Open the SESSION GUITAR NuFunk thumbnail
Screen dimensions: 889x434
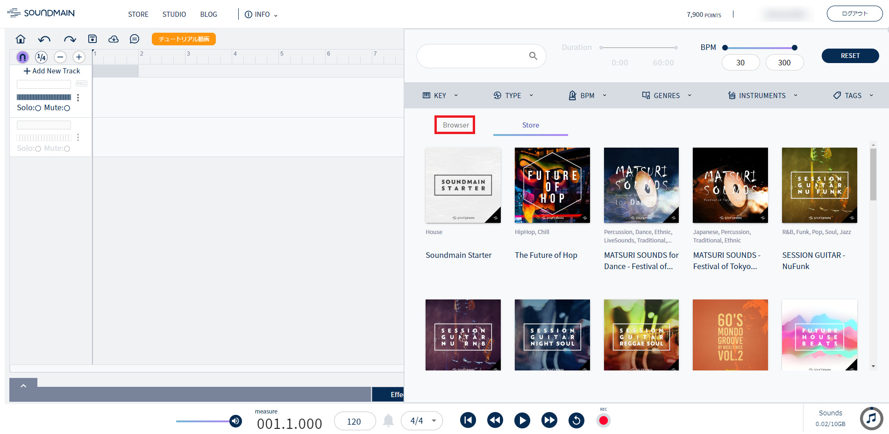819,185
